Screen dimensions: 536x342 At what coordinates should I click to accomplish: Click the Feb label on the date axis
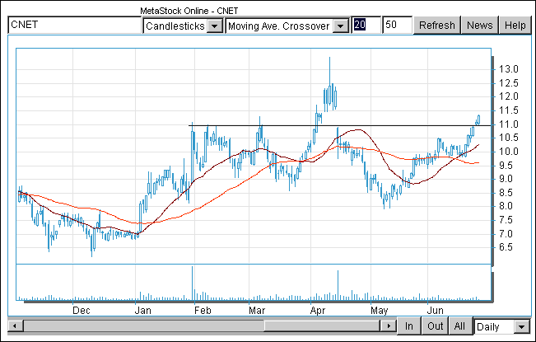tap(203, 311)
